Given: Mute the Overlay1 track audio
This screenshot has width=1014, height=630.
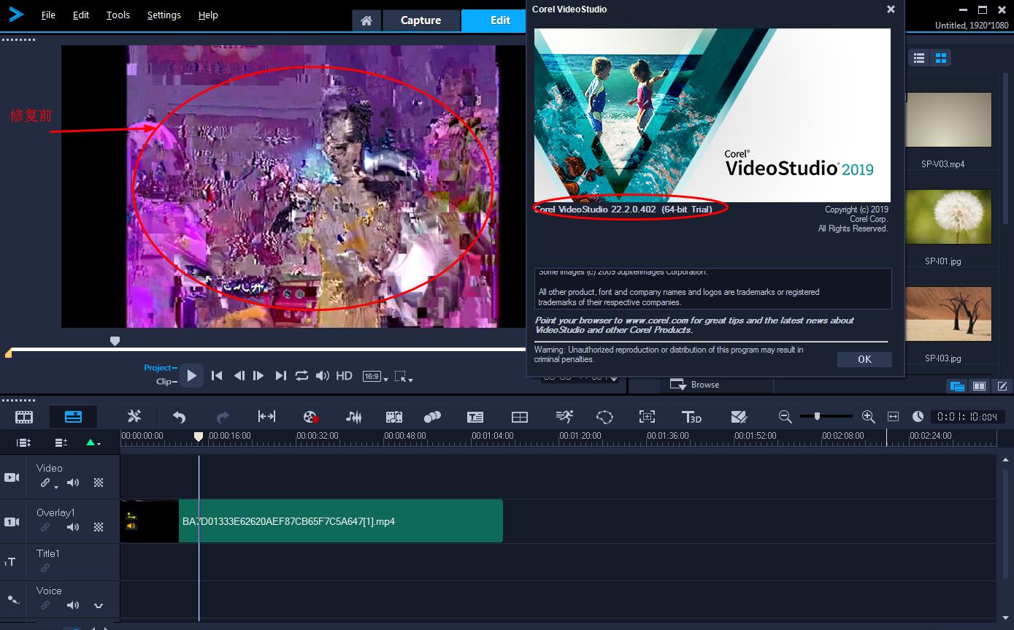Looking at the screenshot, I should click(73, 527).
